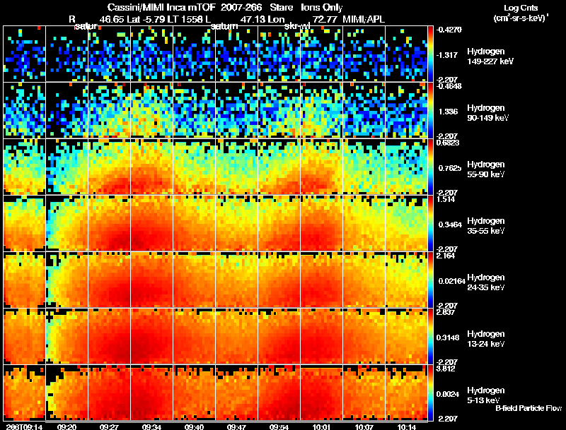
Task: Select the 'Hydrogen 90-149 keV' row label
Action: (488, 113)
